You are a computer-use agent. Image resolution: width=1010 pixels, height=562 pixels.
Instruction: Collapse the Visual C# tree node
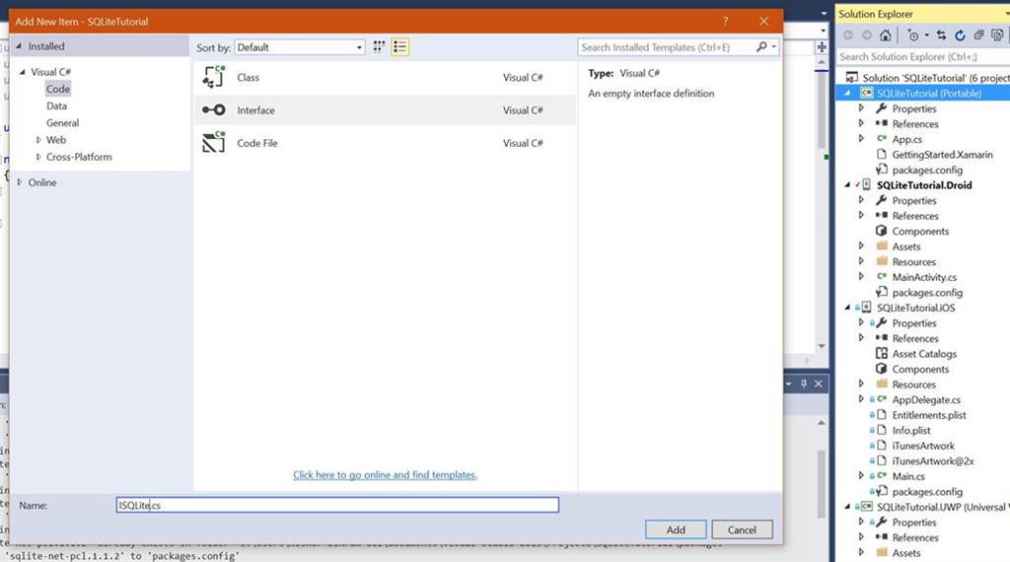point(23,72)
